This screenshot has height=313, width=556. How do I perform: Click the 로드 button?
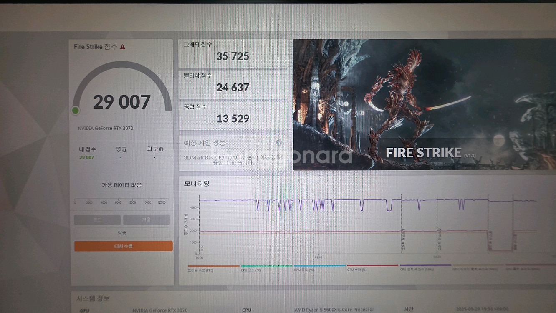click(97, 220)
